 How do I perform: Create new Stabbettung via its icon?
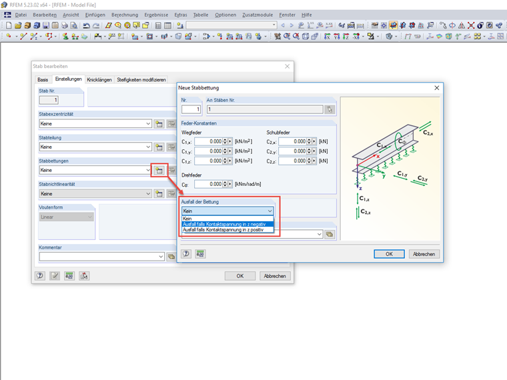(159, 170)
